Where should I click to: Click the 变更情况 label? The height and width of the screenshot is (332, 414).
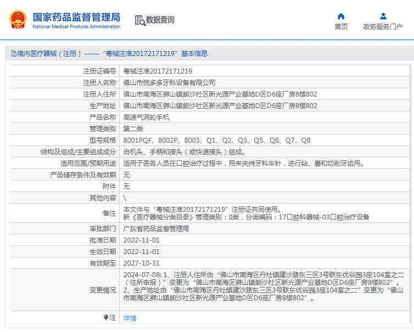coord(103,290)
